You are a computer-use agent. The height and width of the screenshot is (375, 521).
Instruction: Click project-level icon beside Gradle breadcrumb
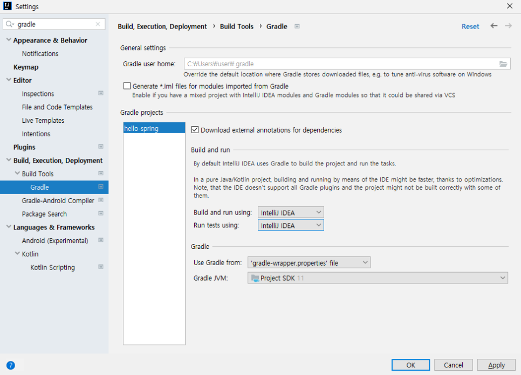tap(297, 26)
